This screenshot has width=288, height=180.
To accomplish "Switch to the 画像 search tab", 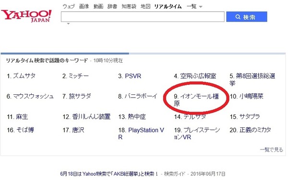I will tap(84, 6).
